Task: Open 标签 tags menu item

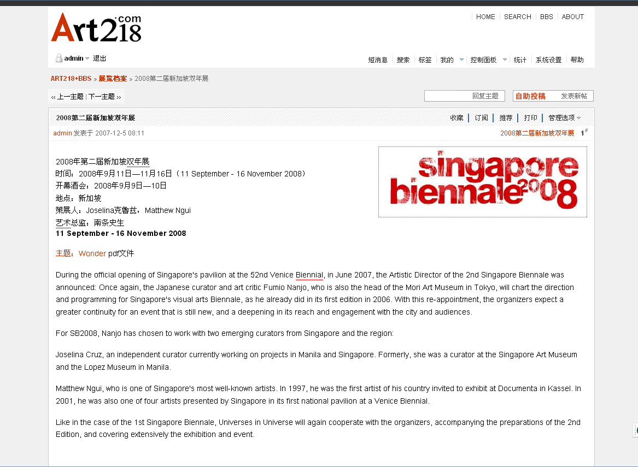Action: point(425,60)
